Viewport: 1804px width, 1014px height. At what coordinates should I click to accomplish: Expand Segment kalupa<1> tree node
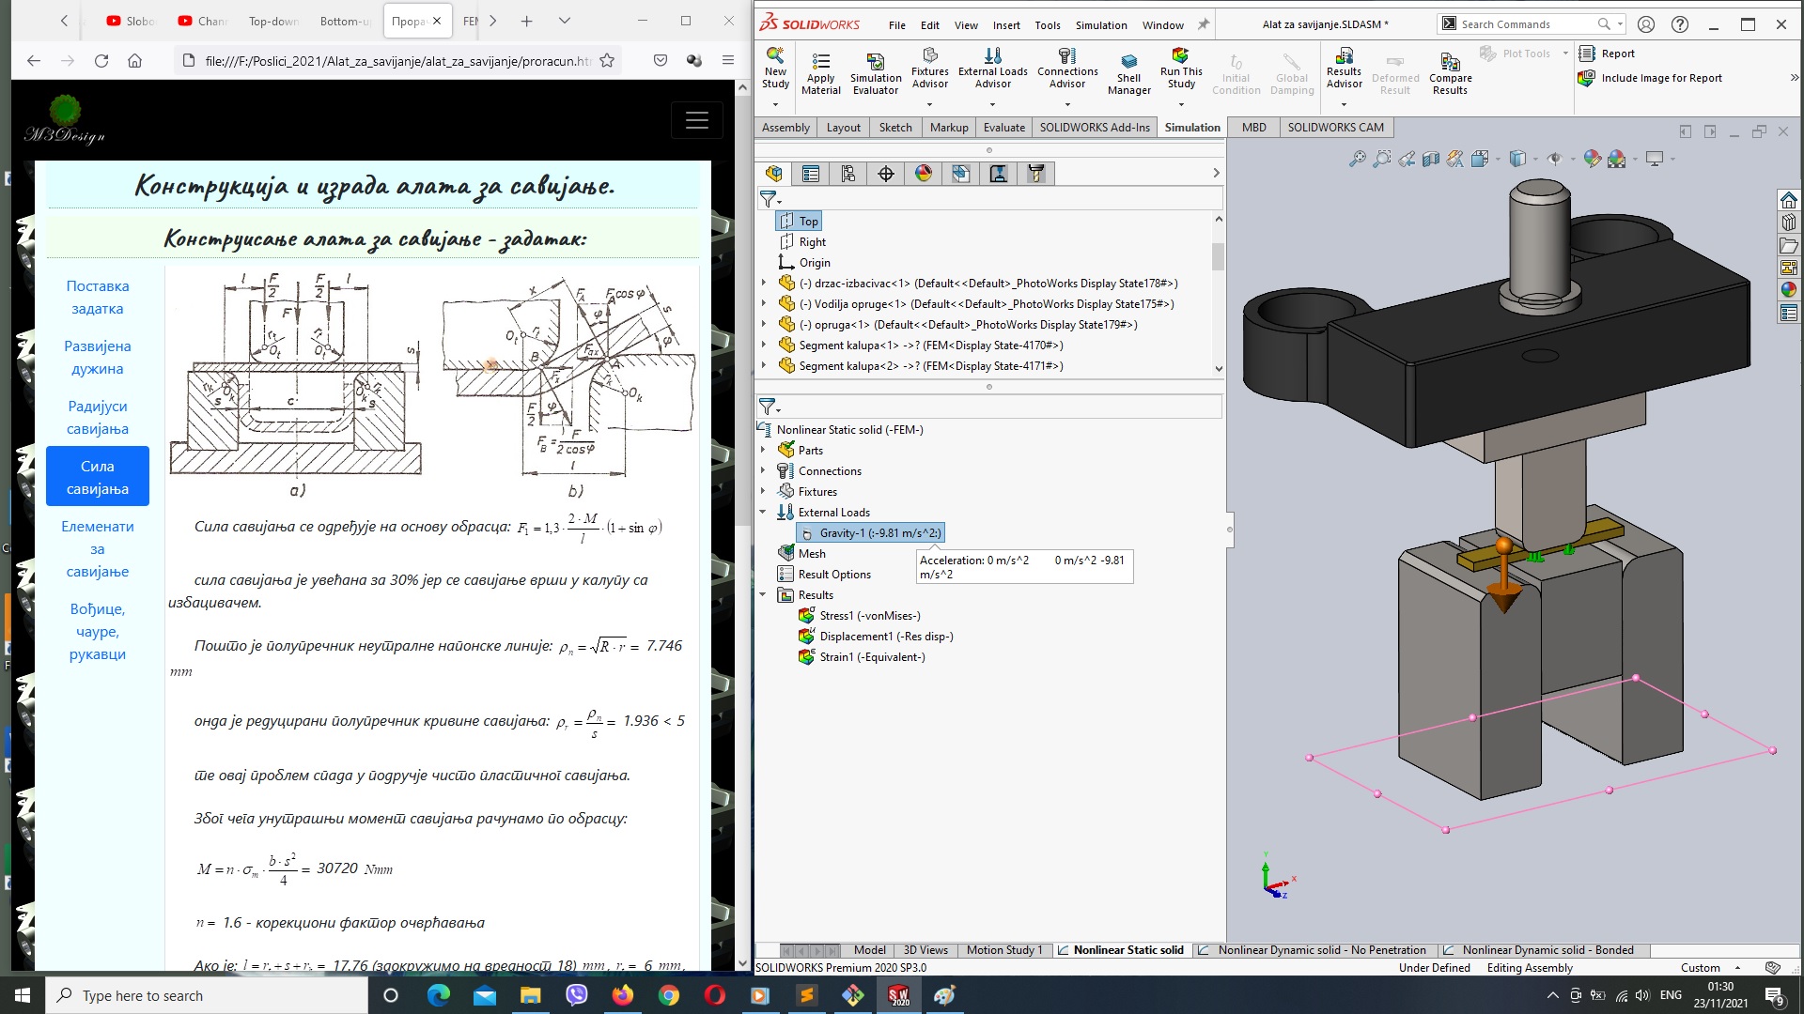pyautogui.click(x=764, y=346)
